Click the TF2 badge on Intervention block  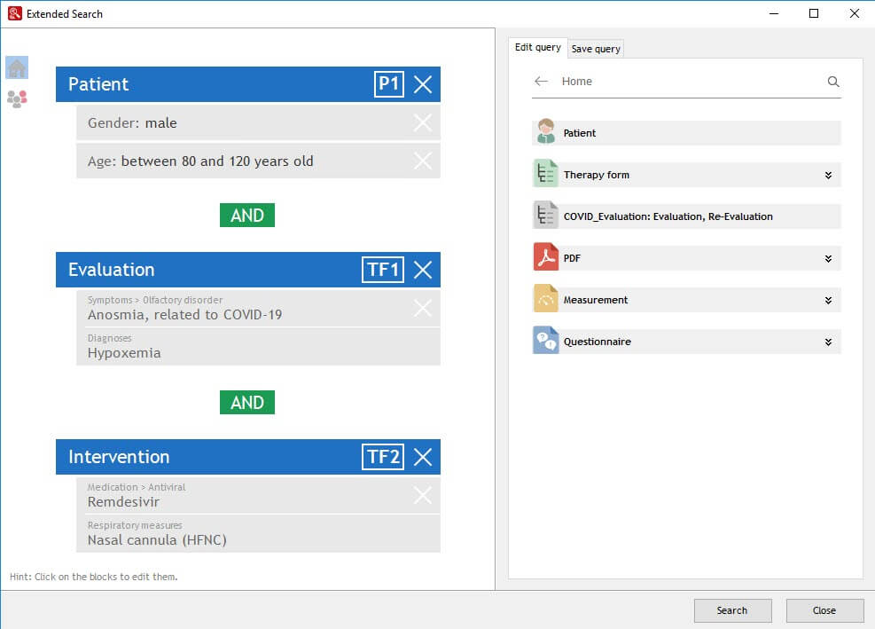click(x=383, y=457)
